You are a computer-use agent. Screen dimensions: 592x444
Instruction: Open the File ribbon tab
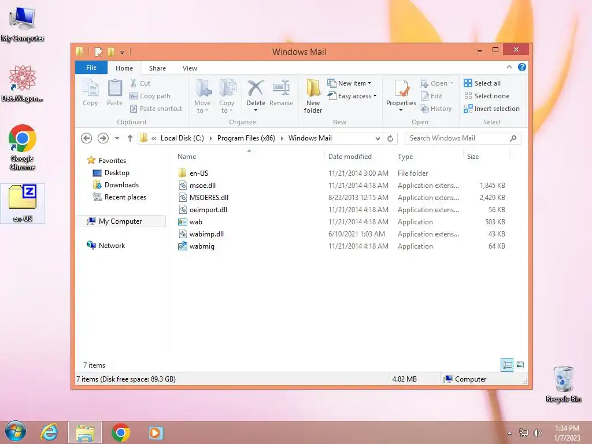tap(91, 68)
